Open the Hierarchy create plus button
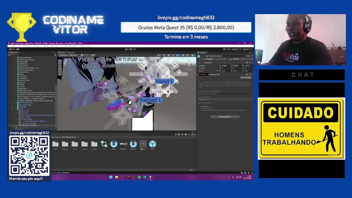Viewport: 352px width, 198px height. pos(9,55)
